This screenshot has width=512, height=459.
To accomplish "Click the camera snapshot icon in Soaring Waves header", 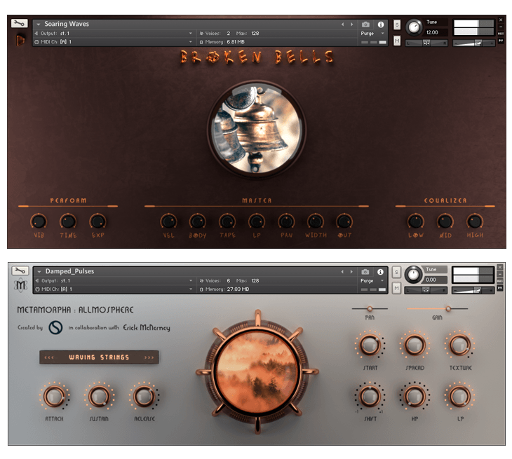I will tap(365, 25).
